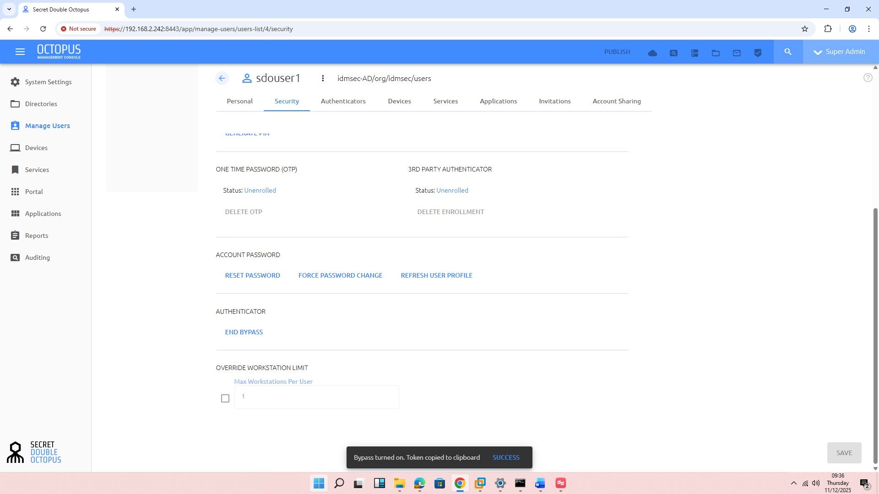879x494 pixels.
Task: Click the END BYPASS button
Action: [244, 332]
